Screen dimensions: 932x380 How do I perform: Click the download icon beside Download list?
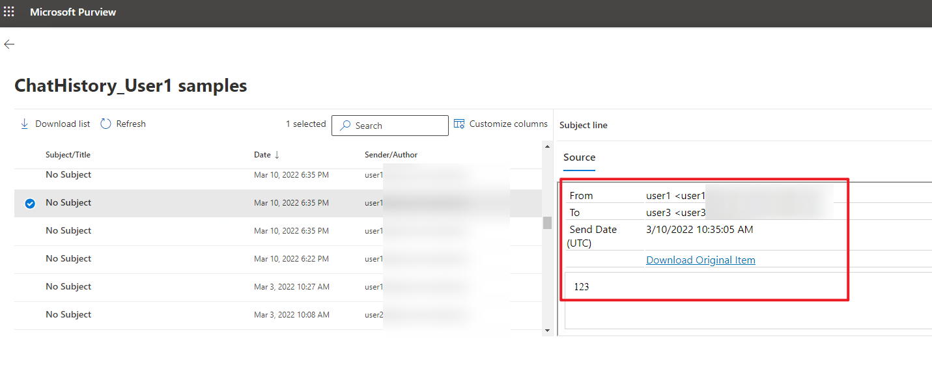(x=24, y=123)
